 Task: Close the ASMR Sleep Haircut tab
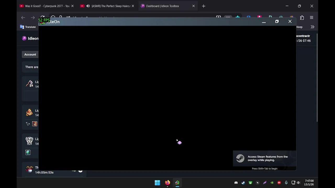133,6
